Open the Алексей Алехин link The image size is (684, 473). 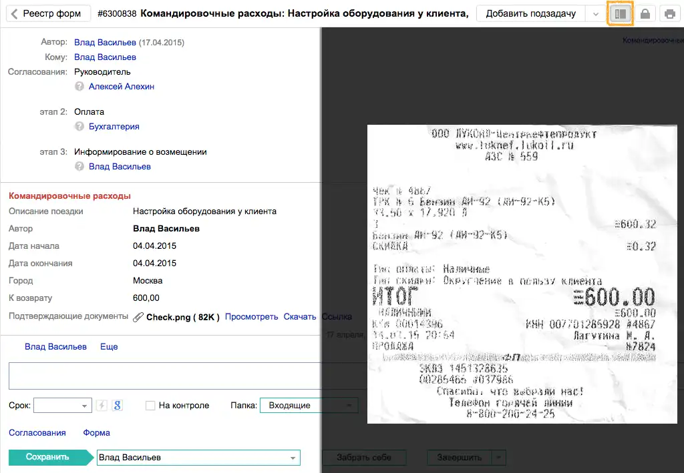[122, 86]
